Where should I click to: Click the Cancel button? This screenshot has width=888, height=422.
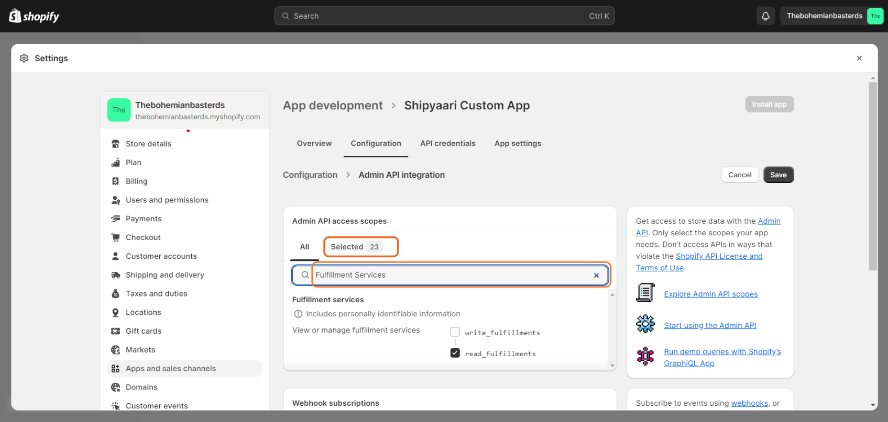point(740,175)
